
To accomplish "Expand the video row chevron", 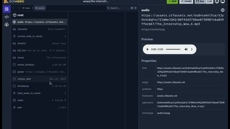I will click(65, 100).
